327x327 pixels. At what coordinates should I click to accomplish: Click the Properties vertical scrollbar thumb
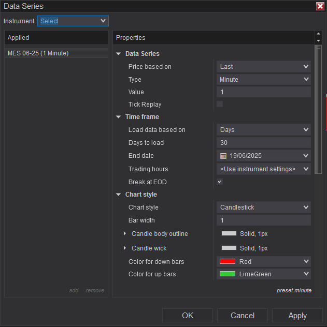pyautogui.click(x=318, y=110)
